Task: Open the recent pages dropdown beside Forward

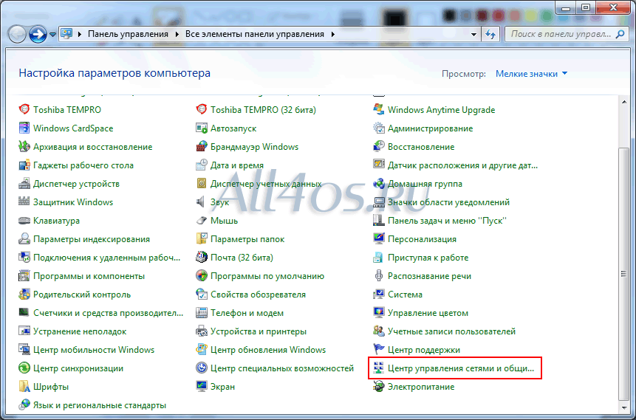Action: coord(52,35)
